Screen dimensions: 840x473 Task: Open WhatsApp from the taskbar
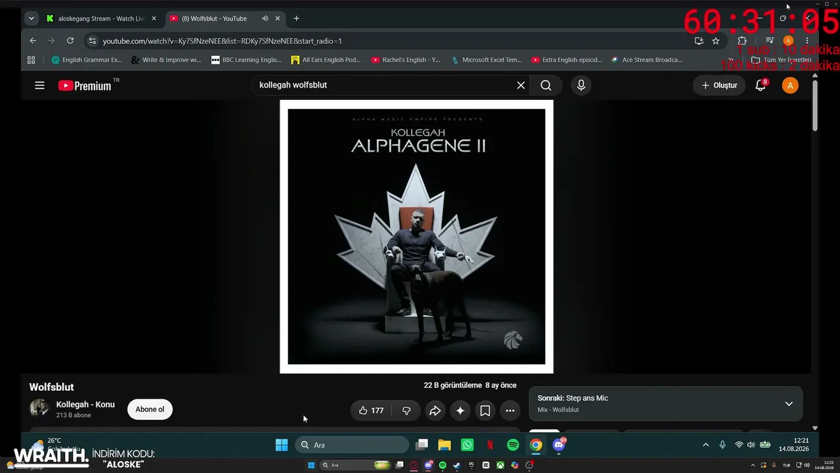tap(467, 445)
